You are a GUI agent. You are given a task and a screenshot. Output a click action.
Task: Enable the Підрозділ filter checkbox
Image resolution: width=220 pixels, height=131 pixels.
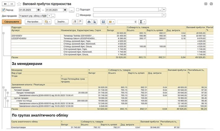(77, 10)
